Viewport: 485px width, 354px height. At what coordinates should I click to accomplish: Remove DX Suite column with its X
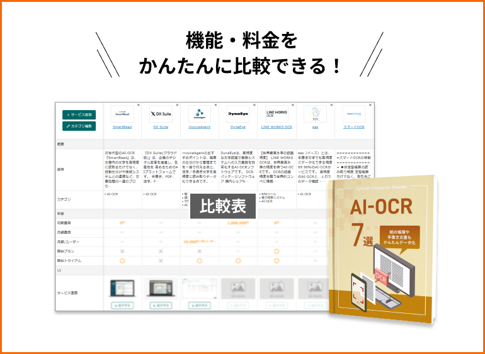click(176, 105)
